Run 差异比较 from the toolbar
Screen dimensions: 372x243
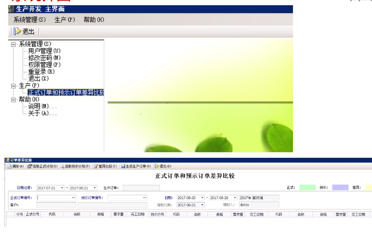pos(96,166)
